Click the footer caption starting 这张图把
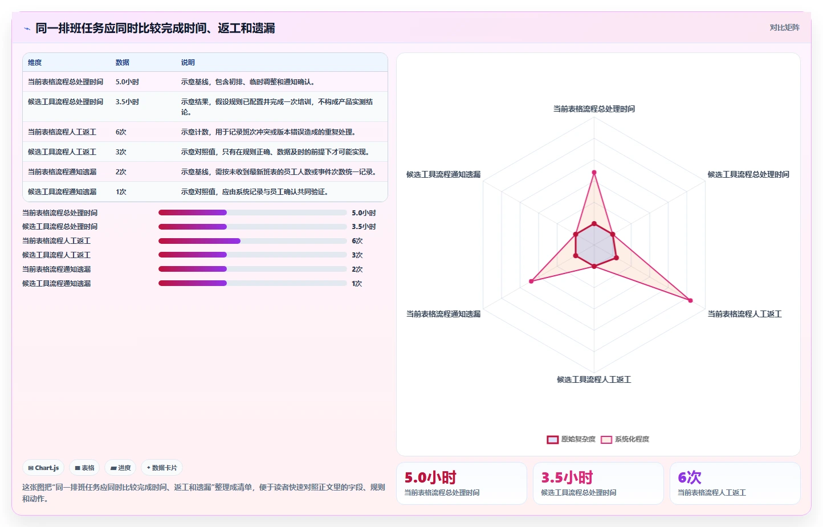823x527 pixels. click(x=203, y=493)
